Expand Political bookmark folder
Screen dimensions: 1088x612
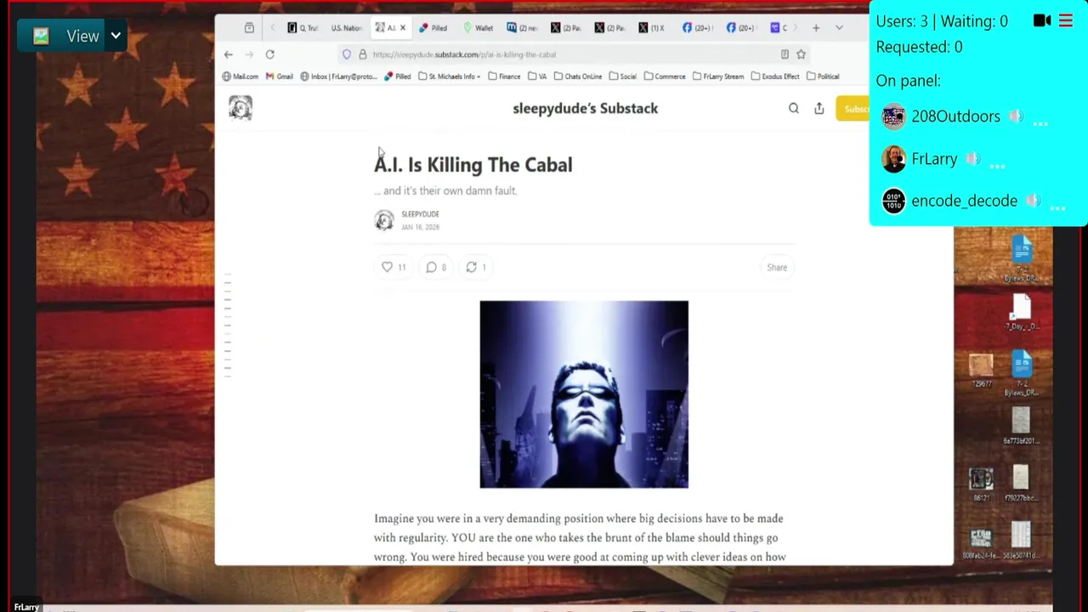pos(823,76)
